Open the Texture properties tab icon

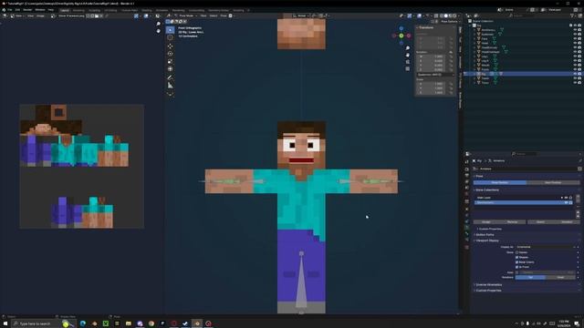(466, 247)
